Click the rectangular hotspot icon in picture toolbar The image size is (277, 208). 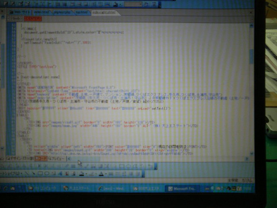[x=122, y=166]
